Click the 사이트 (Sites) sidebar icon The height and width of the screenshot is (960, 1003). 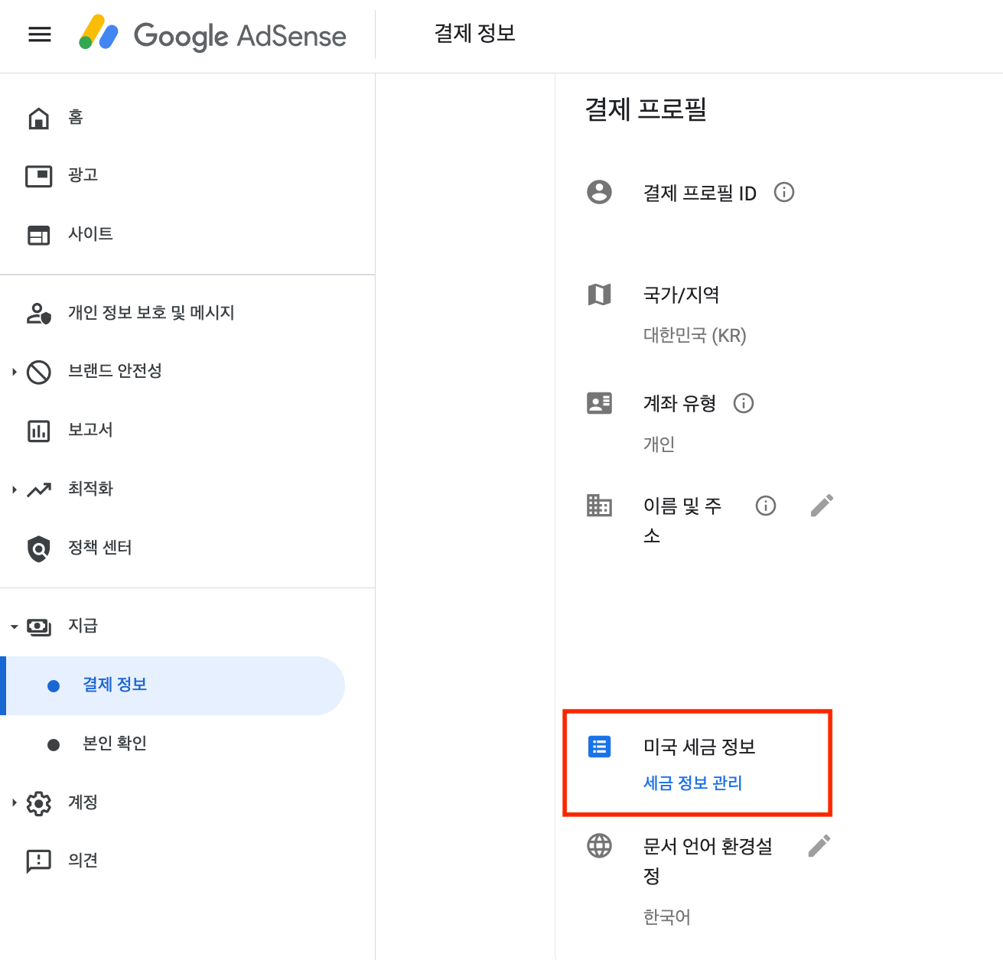[x=38, y=234]
